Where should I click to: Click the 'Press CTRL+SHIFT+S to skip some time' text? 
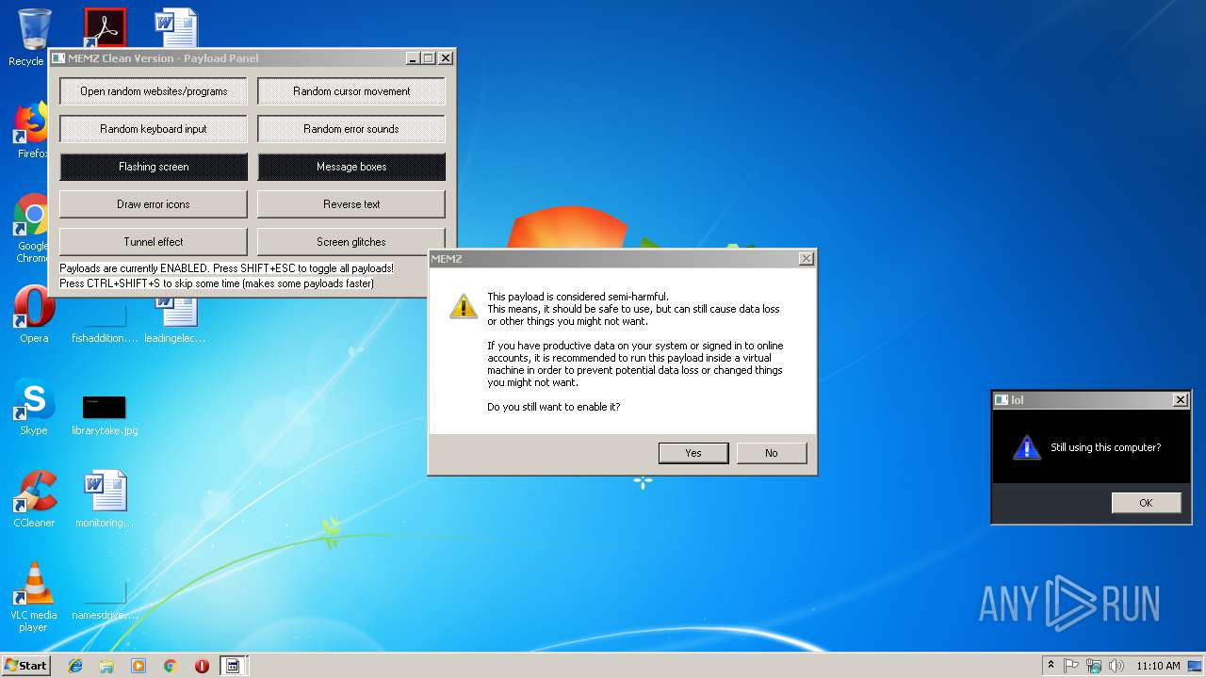217,283
